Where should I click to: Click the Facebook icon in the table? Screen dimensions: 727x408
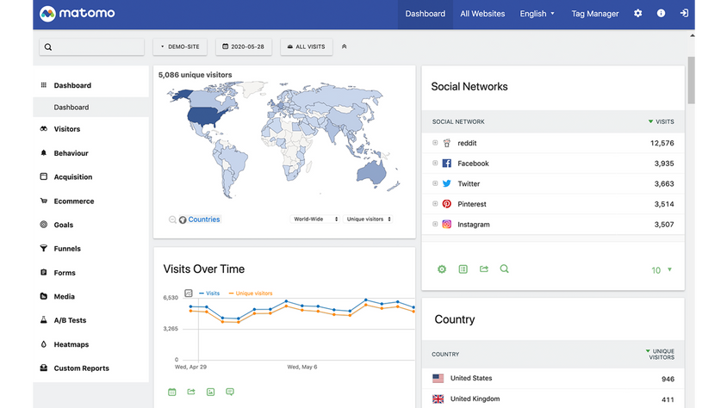446,164
